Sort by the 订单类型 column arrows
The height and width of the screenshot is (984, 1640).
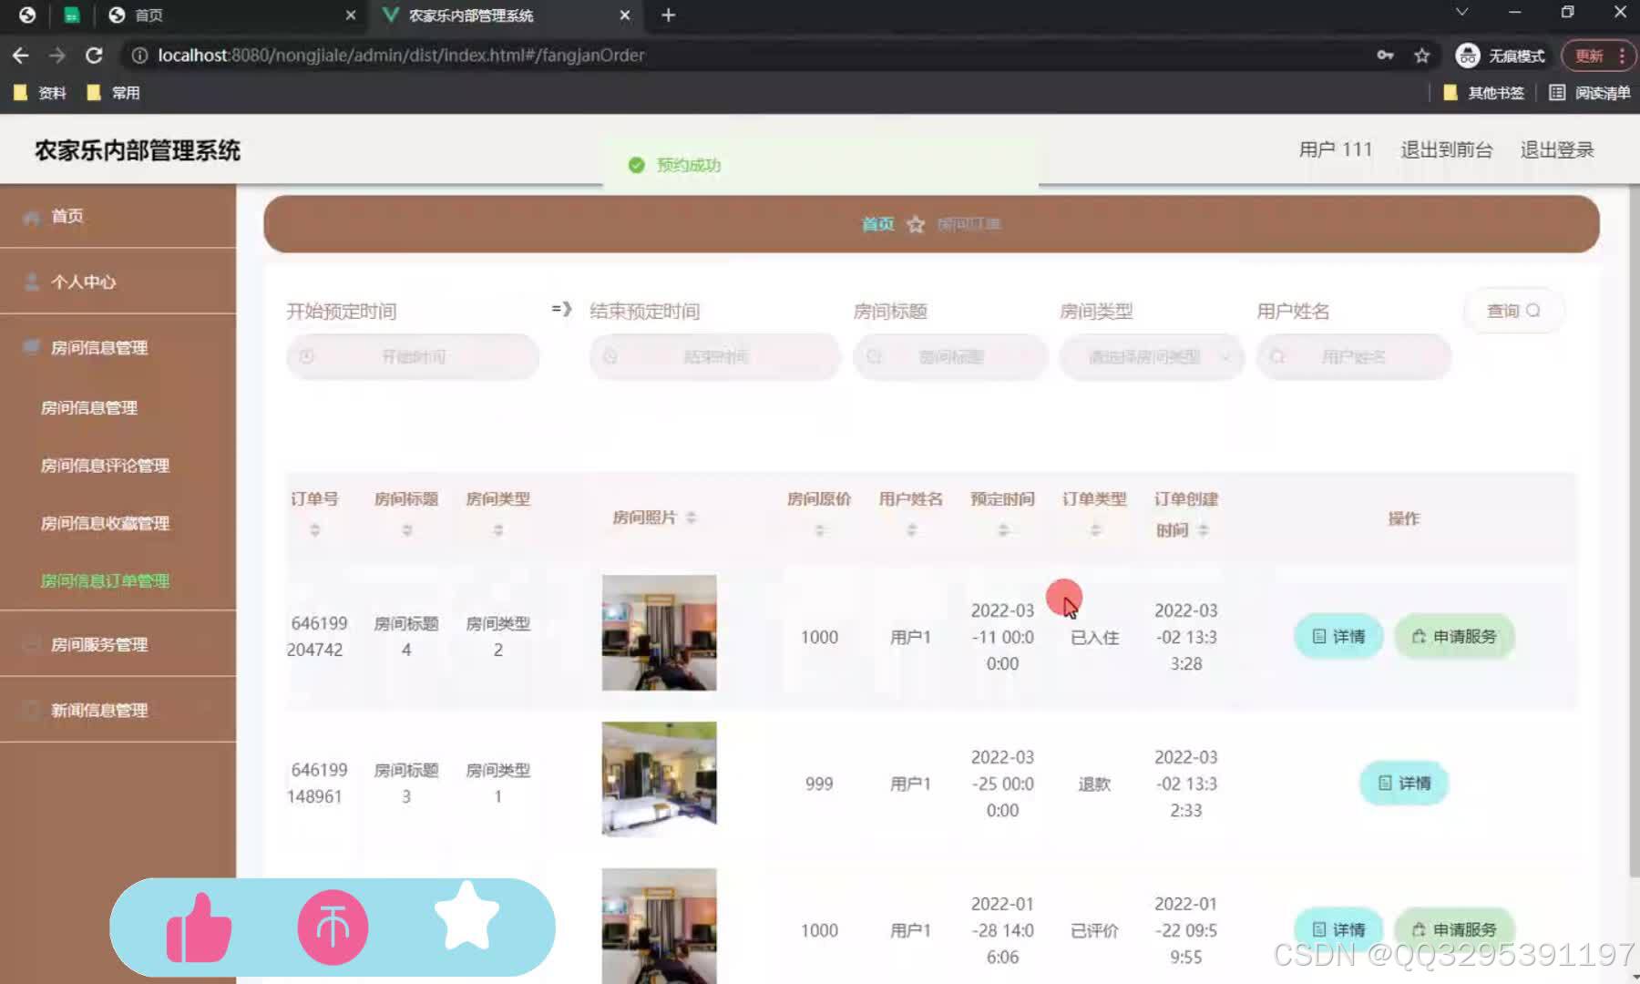point(1095,529)
